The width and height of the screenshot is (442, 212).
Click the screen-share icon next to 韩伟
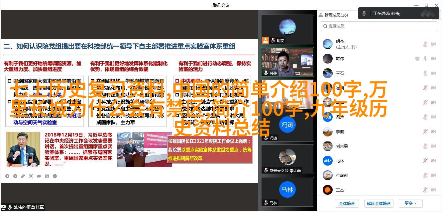[417, 59]
